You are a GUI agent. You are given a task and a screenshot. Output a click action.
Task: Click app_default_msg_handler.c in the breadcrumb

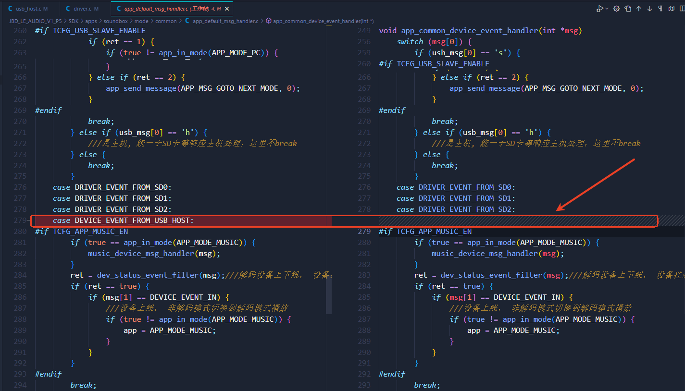tap(225, 21)
